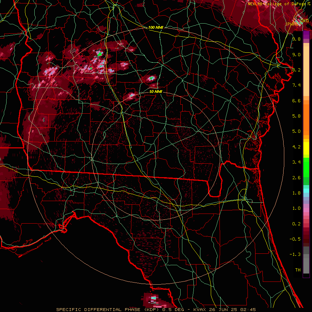
Task: Click the 9.8 value on the color scale
Action: 296,39
